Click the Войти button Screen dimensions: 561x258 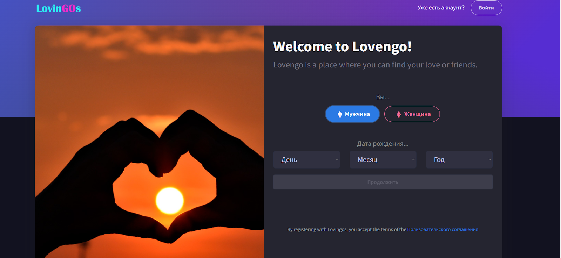click(486, 8)
